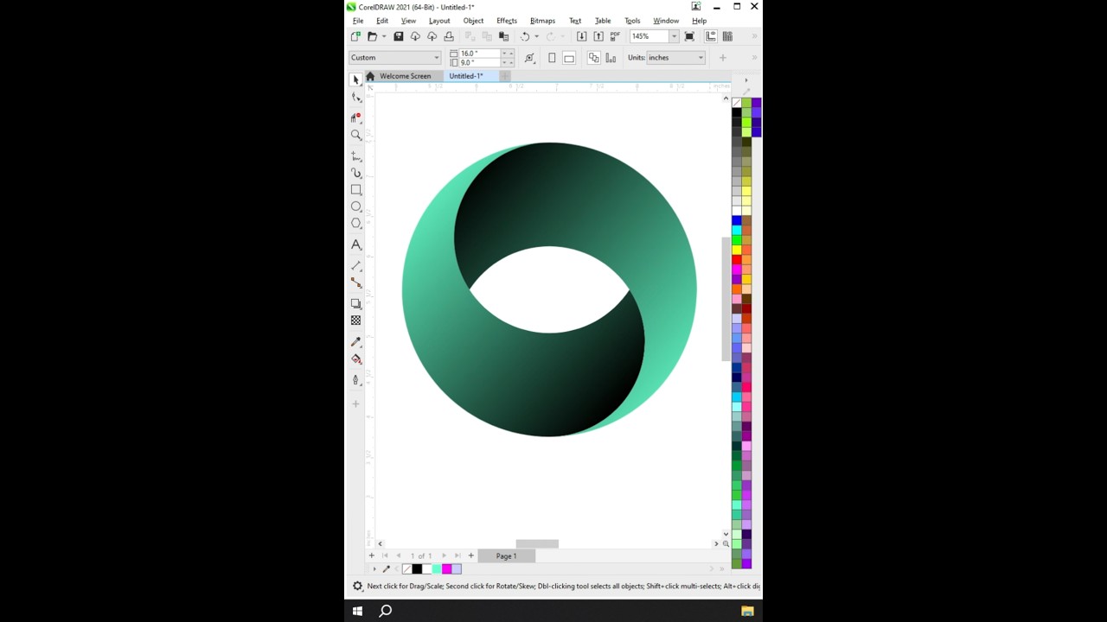Select the Text tool
Viewport: 1107px width, 622px height.
point(355,245)
